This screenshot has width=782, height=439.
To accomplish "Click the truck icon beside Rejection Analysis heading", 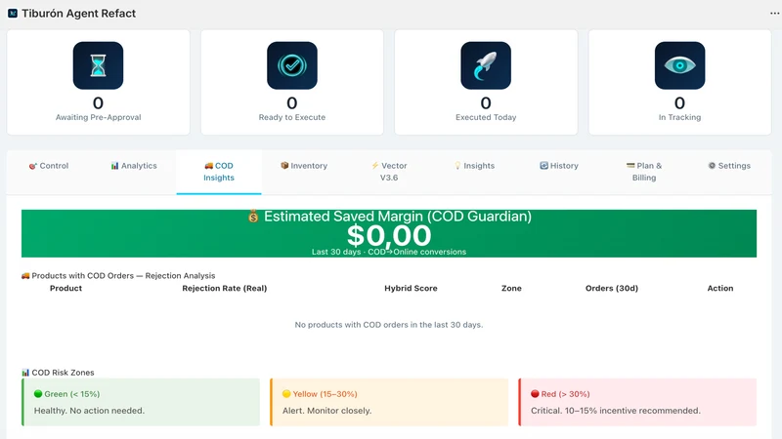I will (25, 276).
